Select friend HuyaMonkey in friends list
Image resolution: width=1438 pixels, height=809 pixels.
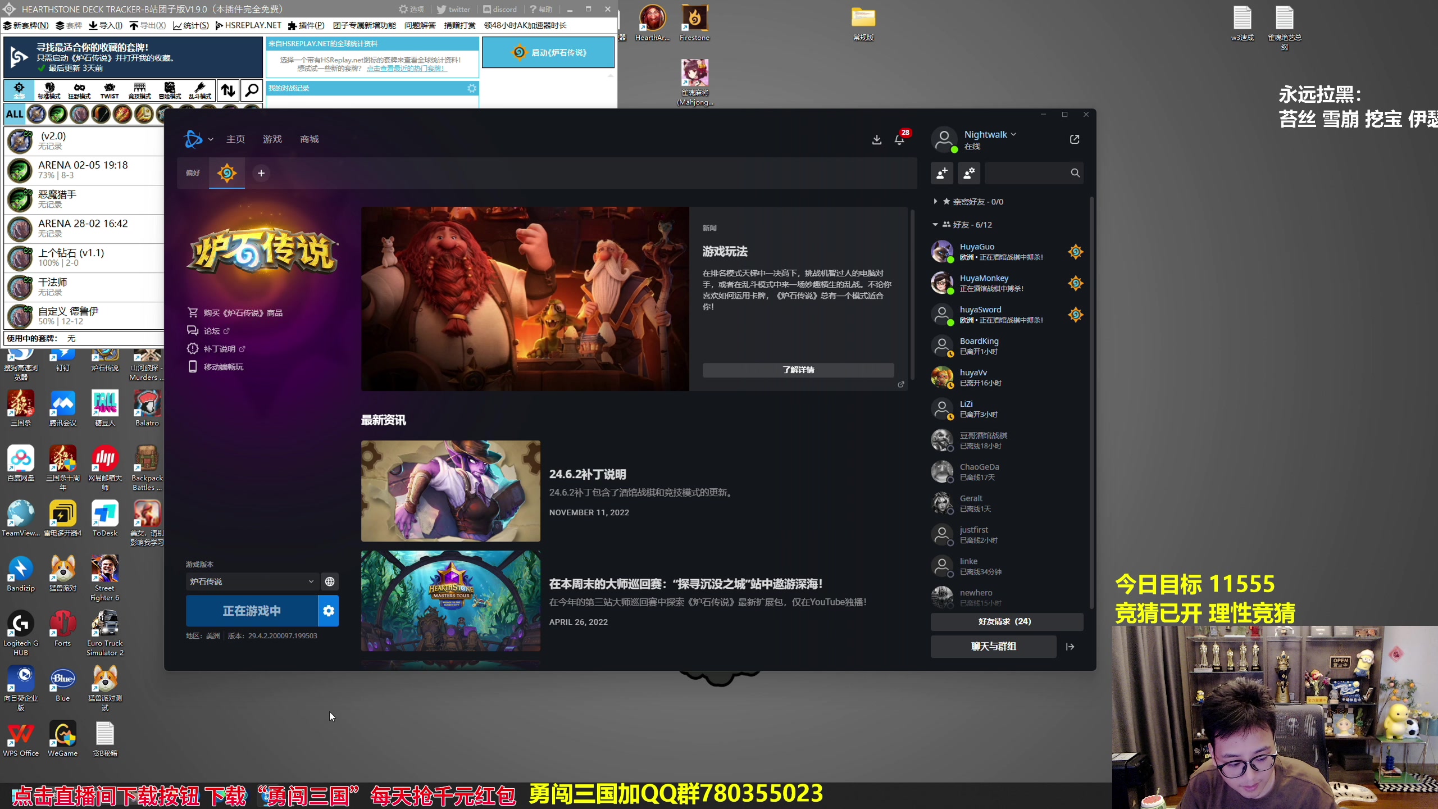coord(1007,283)
